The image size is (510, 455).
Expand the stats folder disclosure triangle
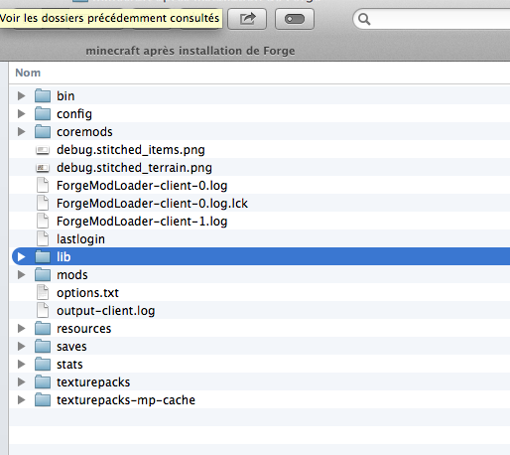click(x=22, y=365)
